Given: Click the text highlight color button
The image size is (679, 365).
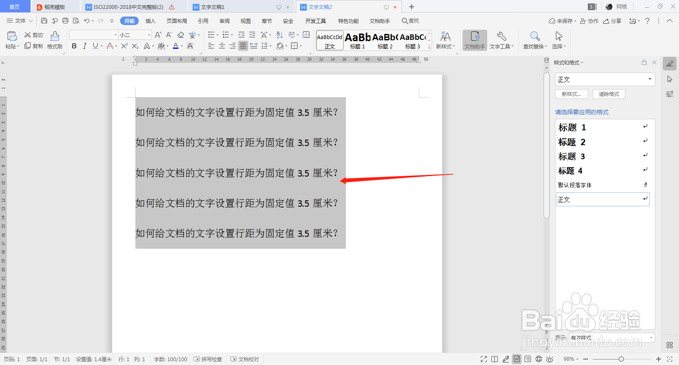Looking at the screenshot, I should coord(161,46).
